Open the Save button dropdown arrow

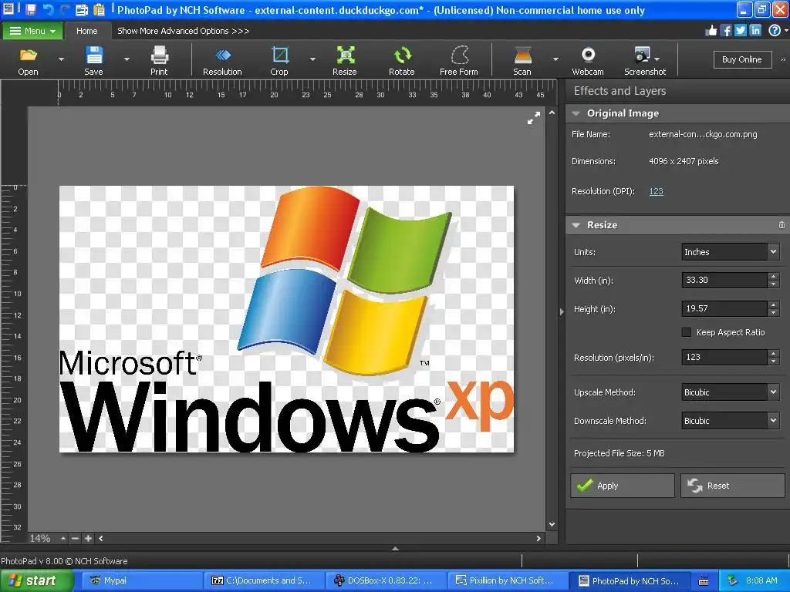tap(127, 59)
